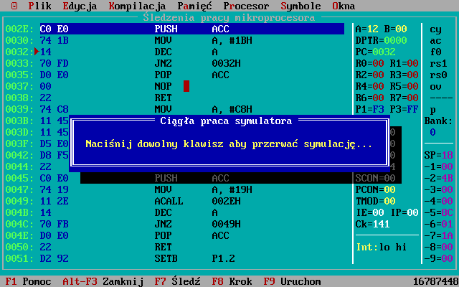Toggle the cy carry flag
The width and height of the screenshot is (459, 287).
(435, 29)
